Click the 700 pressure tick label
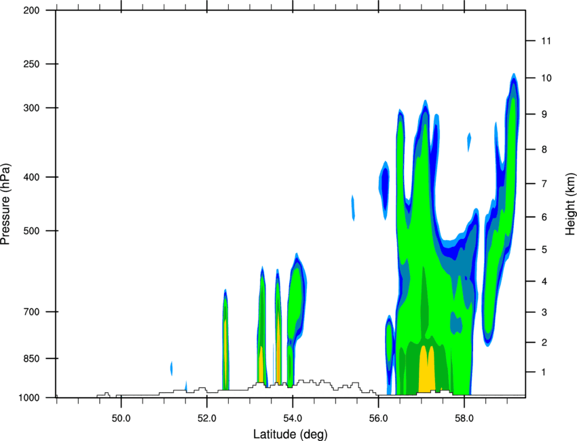The width and height of the screenshot is (577, 441). [x=31, y=312]
